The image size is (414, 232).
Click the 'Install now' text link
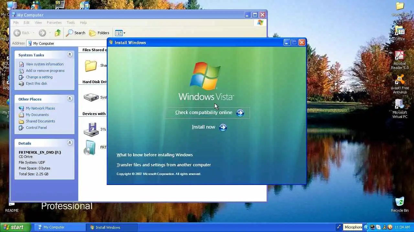(x=203, y=127)
